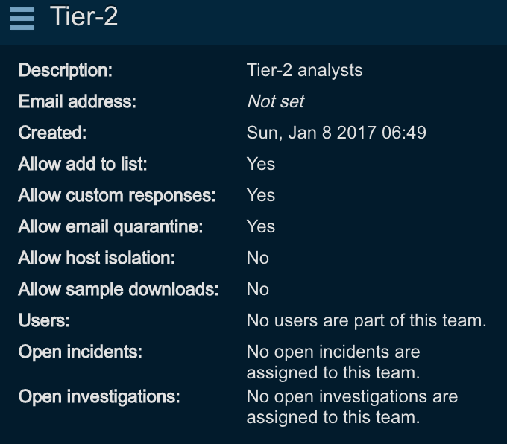Click the No value for Allow sample downloads
The height and width of the screenshot is (444, 507).
point(257,290)
